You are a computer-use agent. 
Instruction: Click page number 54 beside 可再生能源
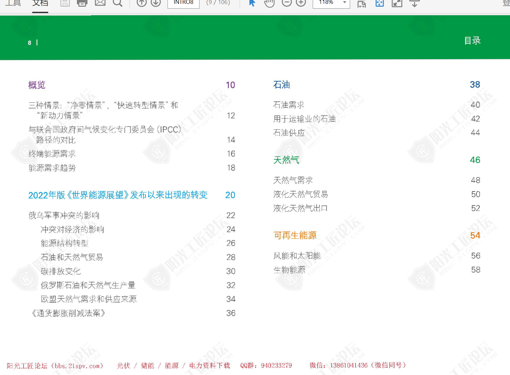click(475, 235)
